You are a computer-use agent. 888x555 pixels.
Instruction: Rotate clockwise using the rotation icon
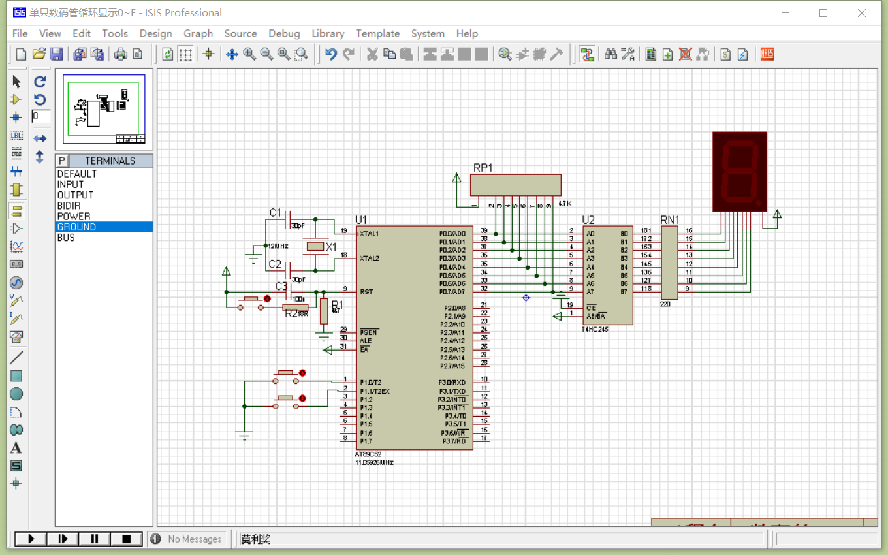pyautogui.click(x=40, y=82)
